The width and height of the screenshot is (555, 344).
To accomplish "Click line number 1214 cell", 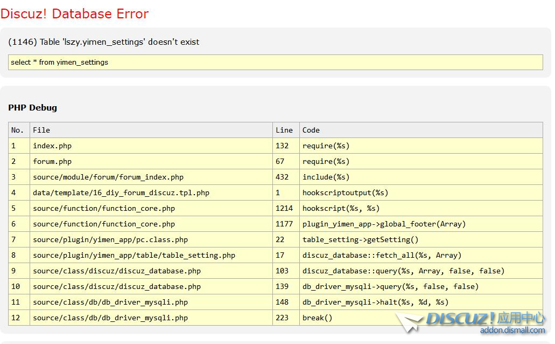I will pos(284,208).
